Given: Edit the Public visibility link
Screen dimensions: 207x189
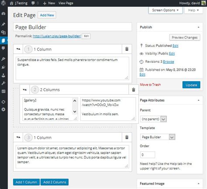Looking at the screenshot, I should (x=172, y=54).
